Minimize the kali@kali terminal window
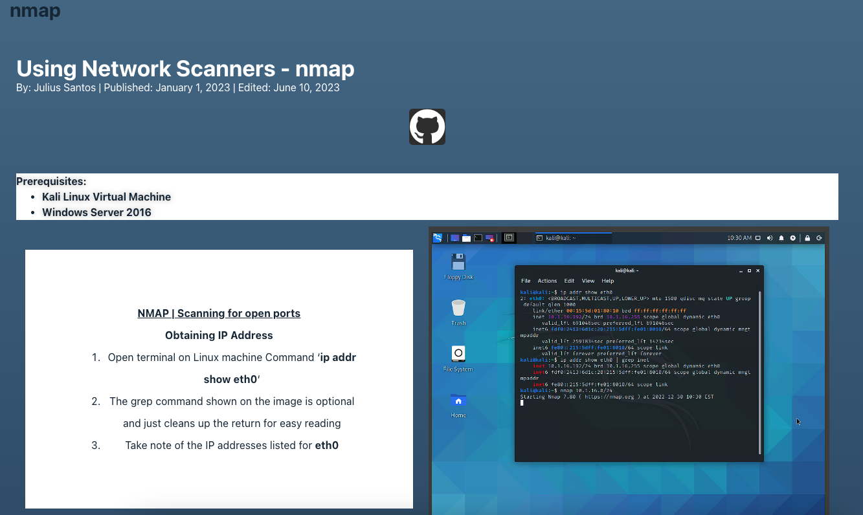Image resolution: width=863 pixels, height=515 pixels. click(741, 271)
